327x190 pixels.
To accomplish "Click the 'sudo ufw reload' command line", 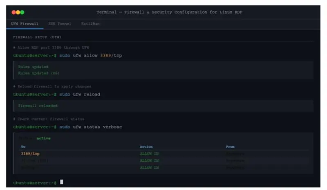I will 80,94.
